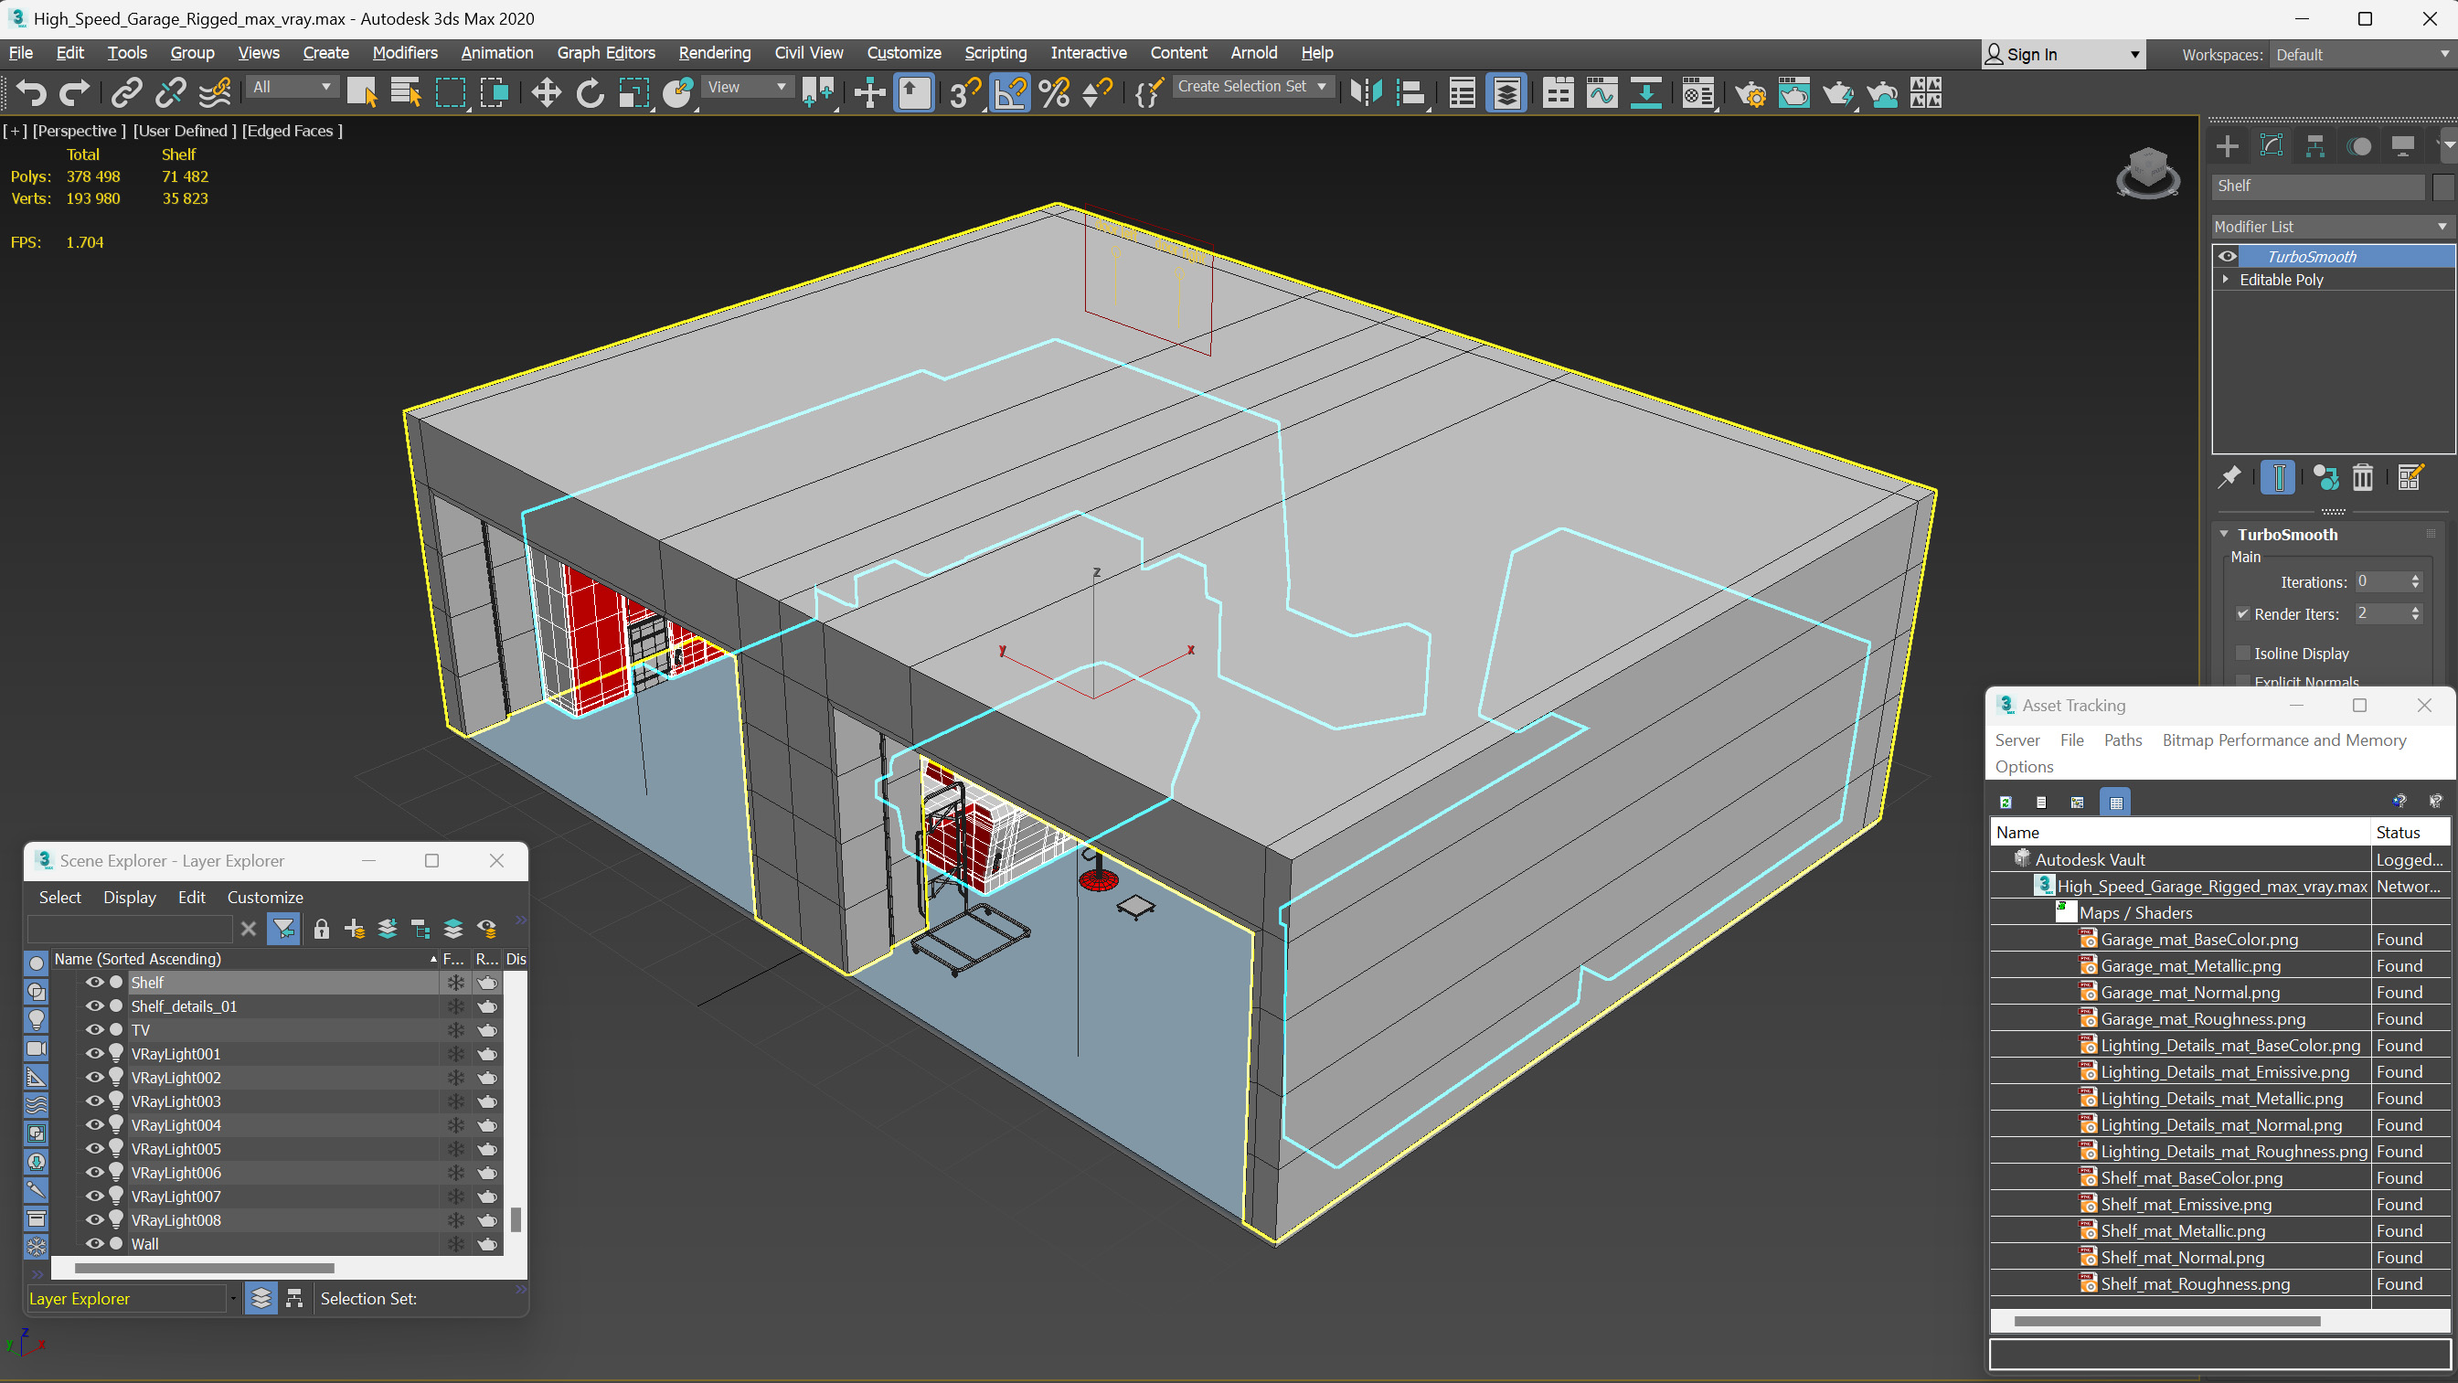
Task: Toggle Render Iters checkbox
Action: (x=2243, y=613)
